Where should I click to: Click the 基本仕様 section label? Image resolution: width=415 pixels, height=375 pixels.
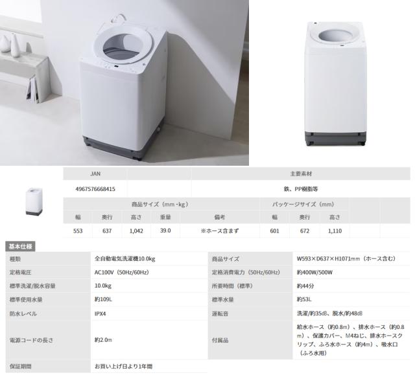20,246
